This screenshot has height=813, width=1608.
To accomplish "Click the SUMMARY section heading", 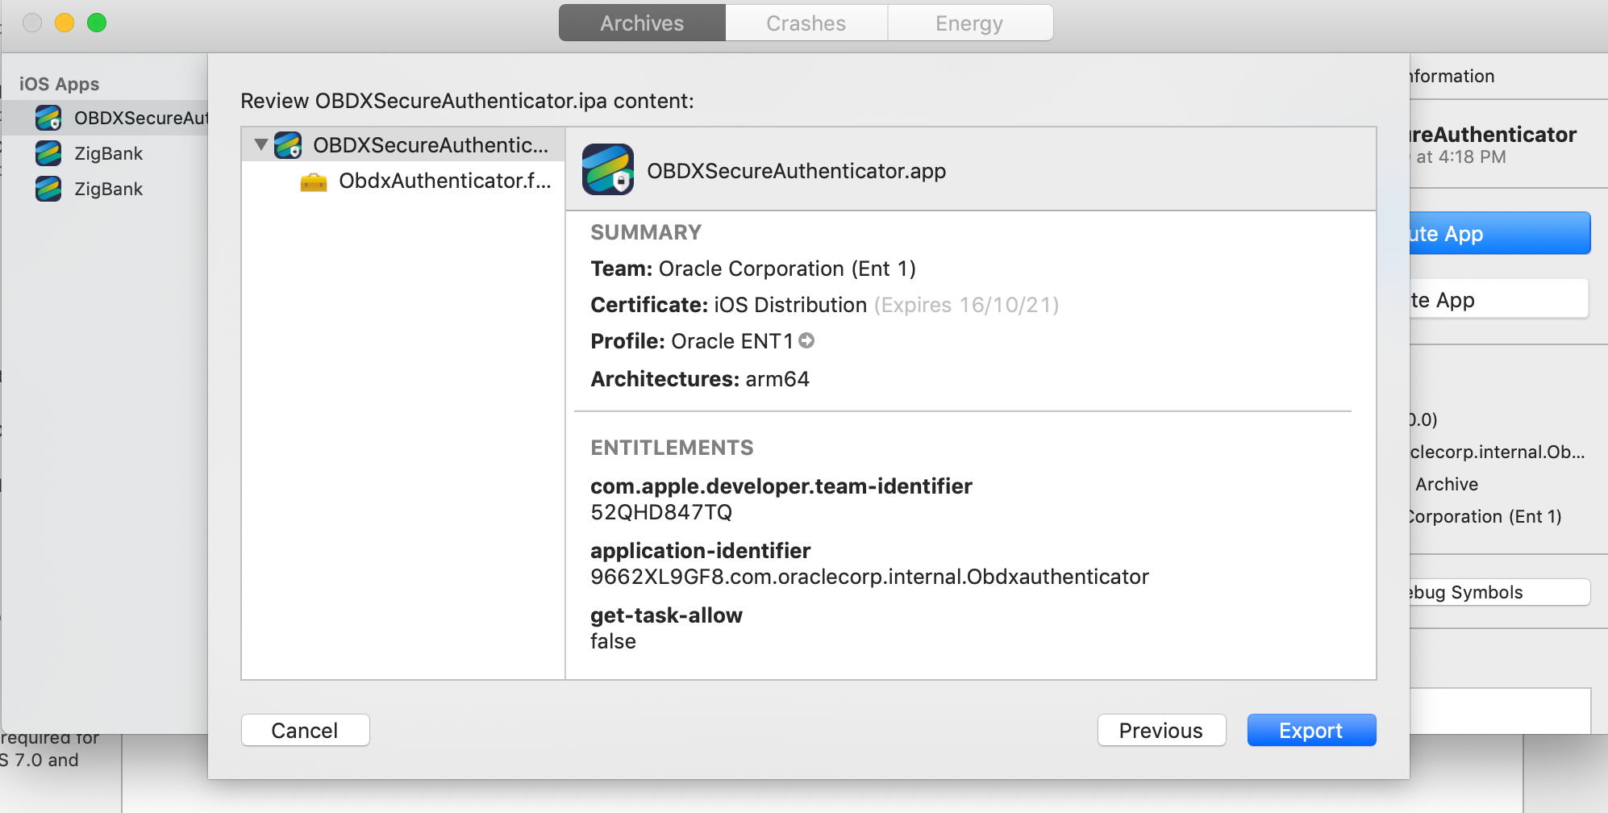I will [646, 232].
